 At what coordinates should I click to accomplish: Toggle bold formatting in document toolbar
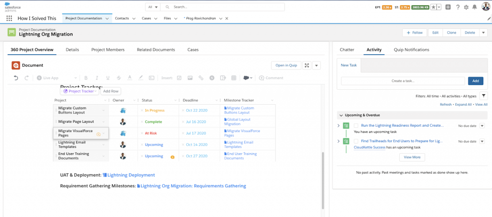[86, 78]
